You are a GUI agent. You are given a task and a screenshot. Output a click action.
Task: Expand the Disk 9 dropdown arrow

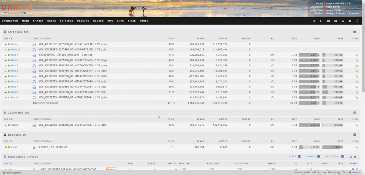point(6,98)
